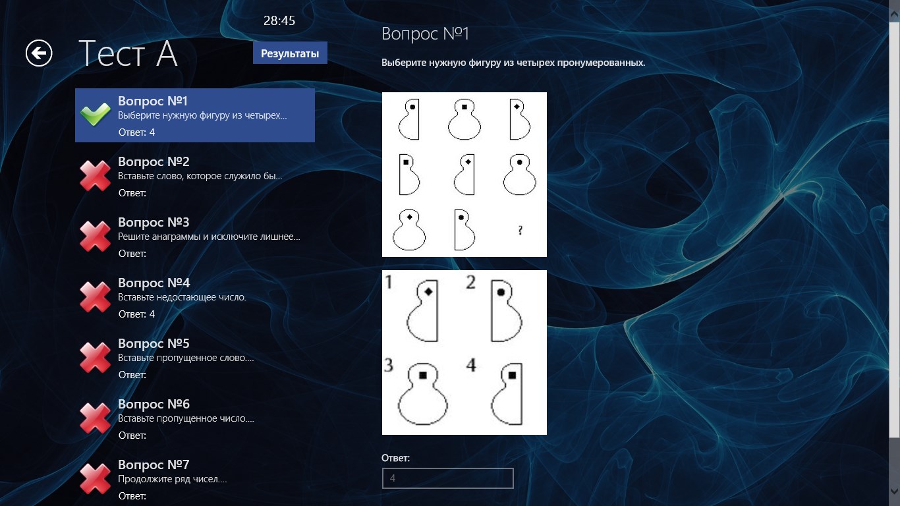Click the red cross icon next to Вопрос №2
Screen dimensions: 900x506
96,176
